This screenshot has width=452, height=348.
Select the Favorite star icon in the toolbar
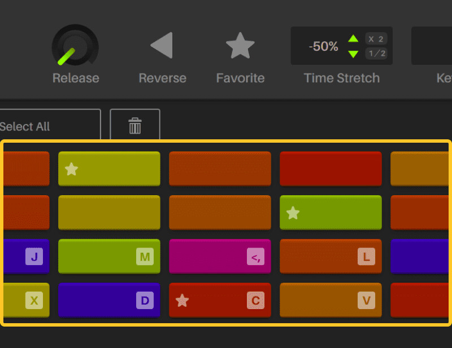pos(240,46)
